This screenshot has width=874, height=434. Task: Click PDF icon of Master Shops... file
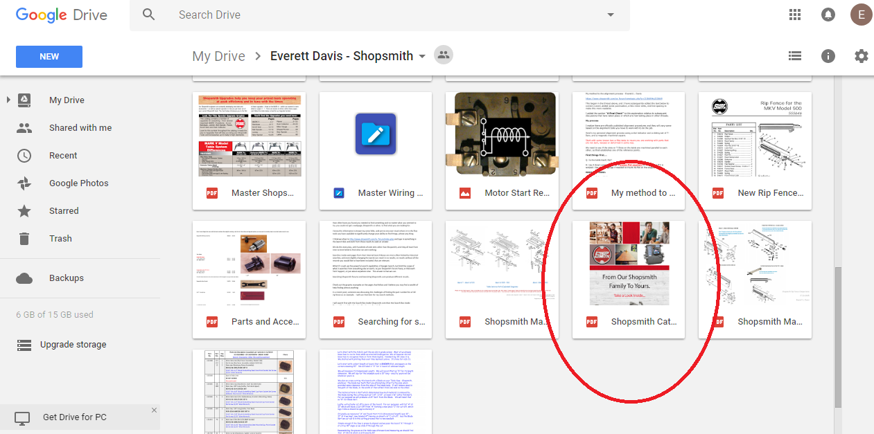(212, 193)
